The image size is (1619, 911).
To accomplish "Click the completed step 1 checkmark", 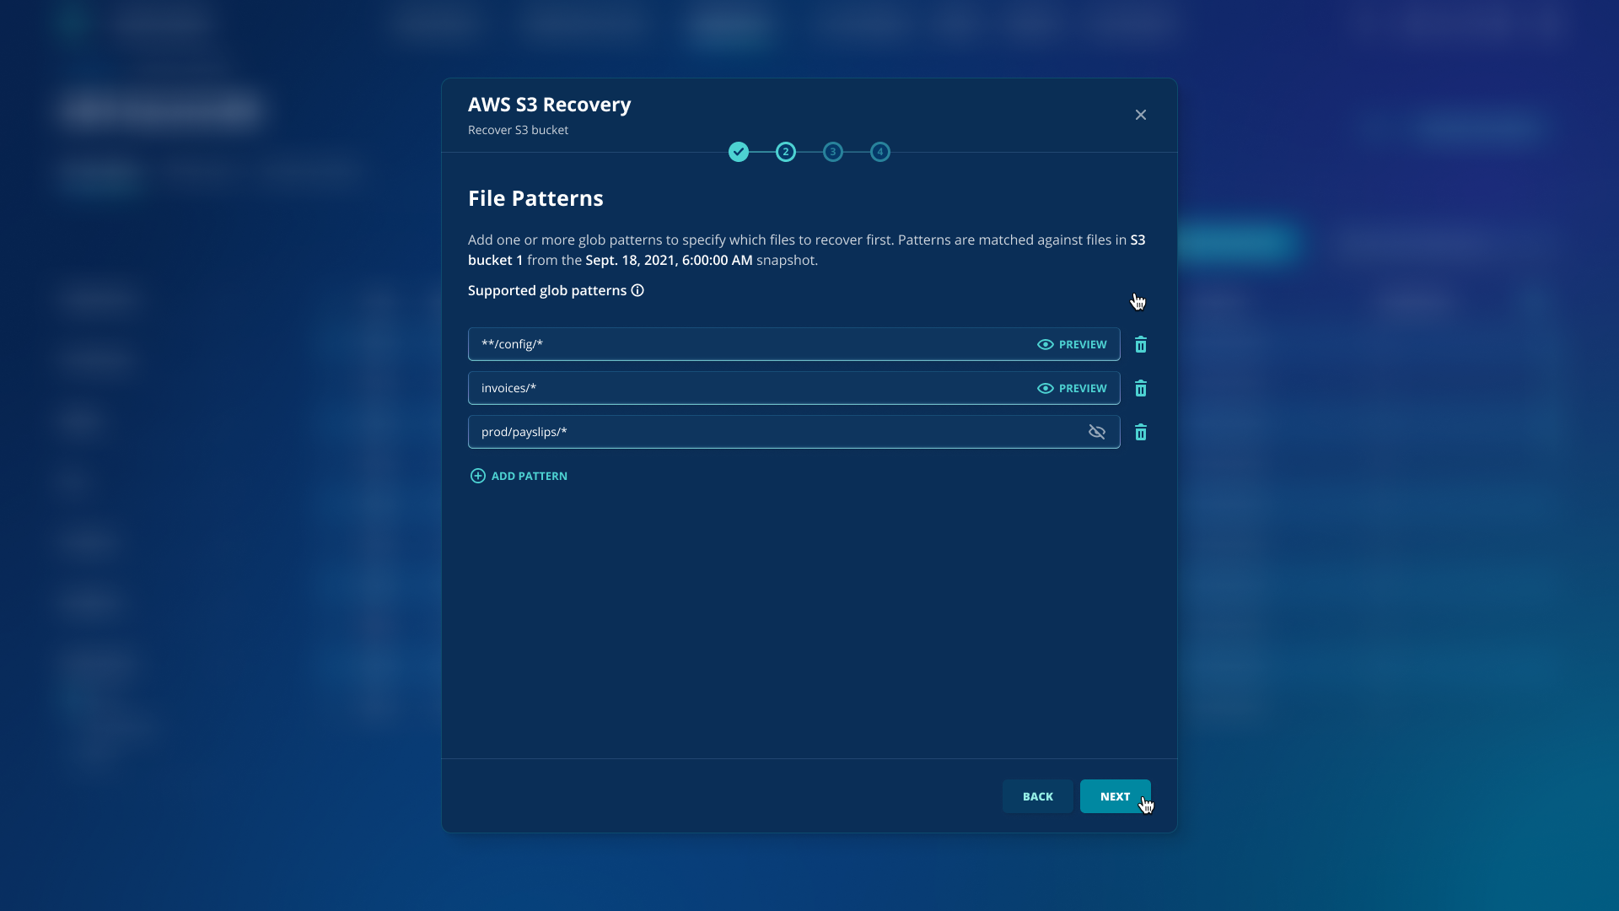I will pyautogui.click(x=739, y=152).
